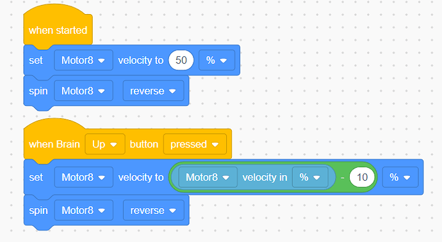Select the bottom 'spin' block label
Viewport: 442px width, 242px height.
38,211
